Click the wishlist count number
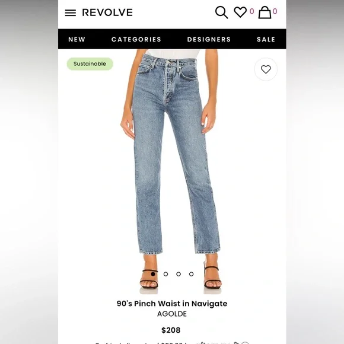The width and height of the screenshot is (344, 344). [252, 11]
